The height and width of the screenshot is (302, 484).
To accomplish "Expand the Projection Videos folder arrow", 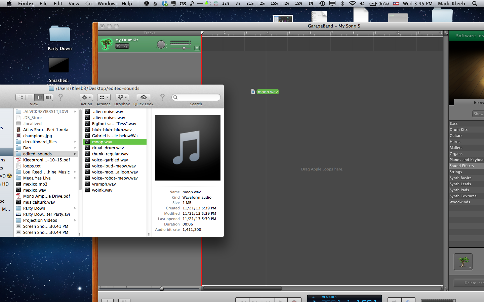I will pos(75,220).
